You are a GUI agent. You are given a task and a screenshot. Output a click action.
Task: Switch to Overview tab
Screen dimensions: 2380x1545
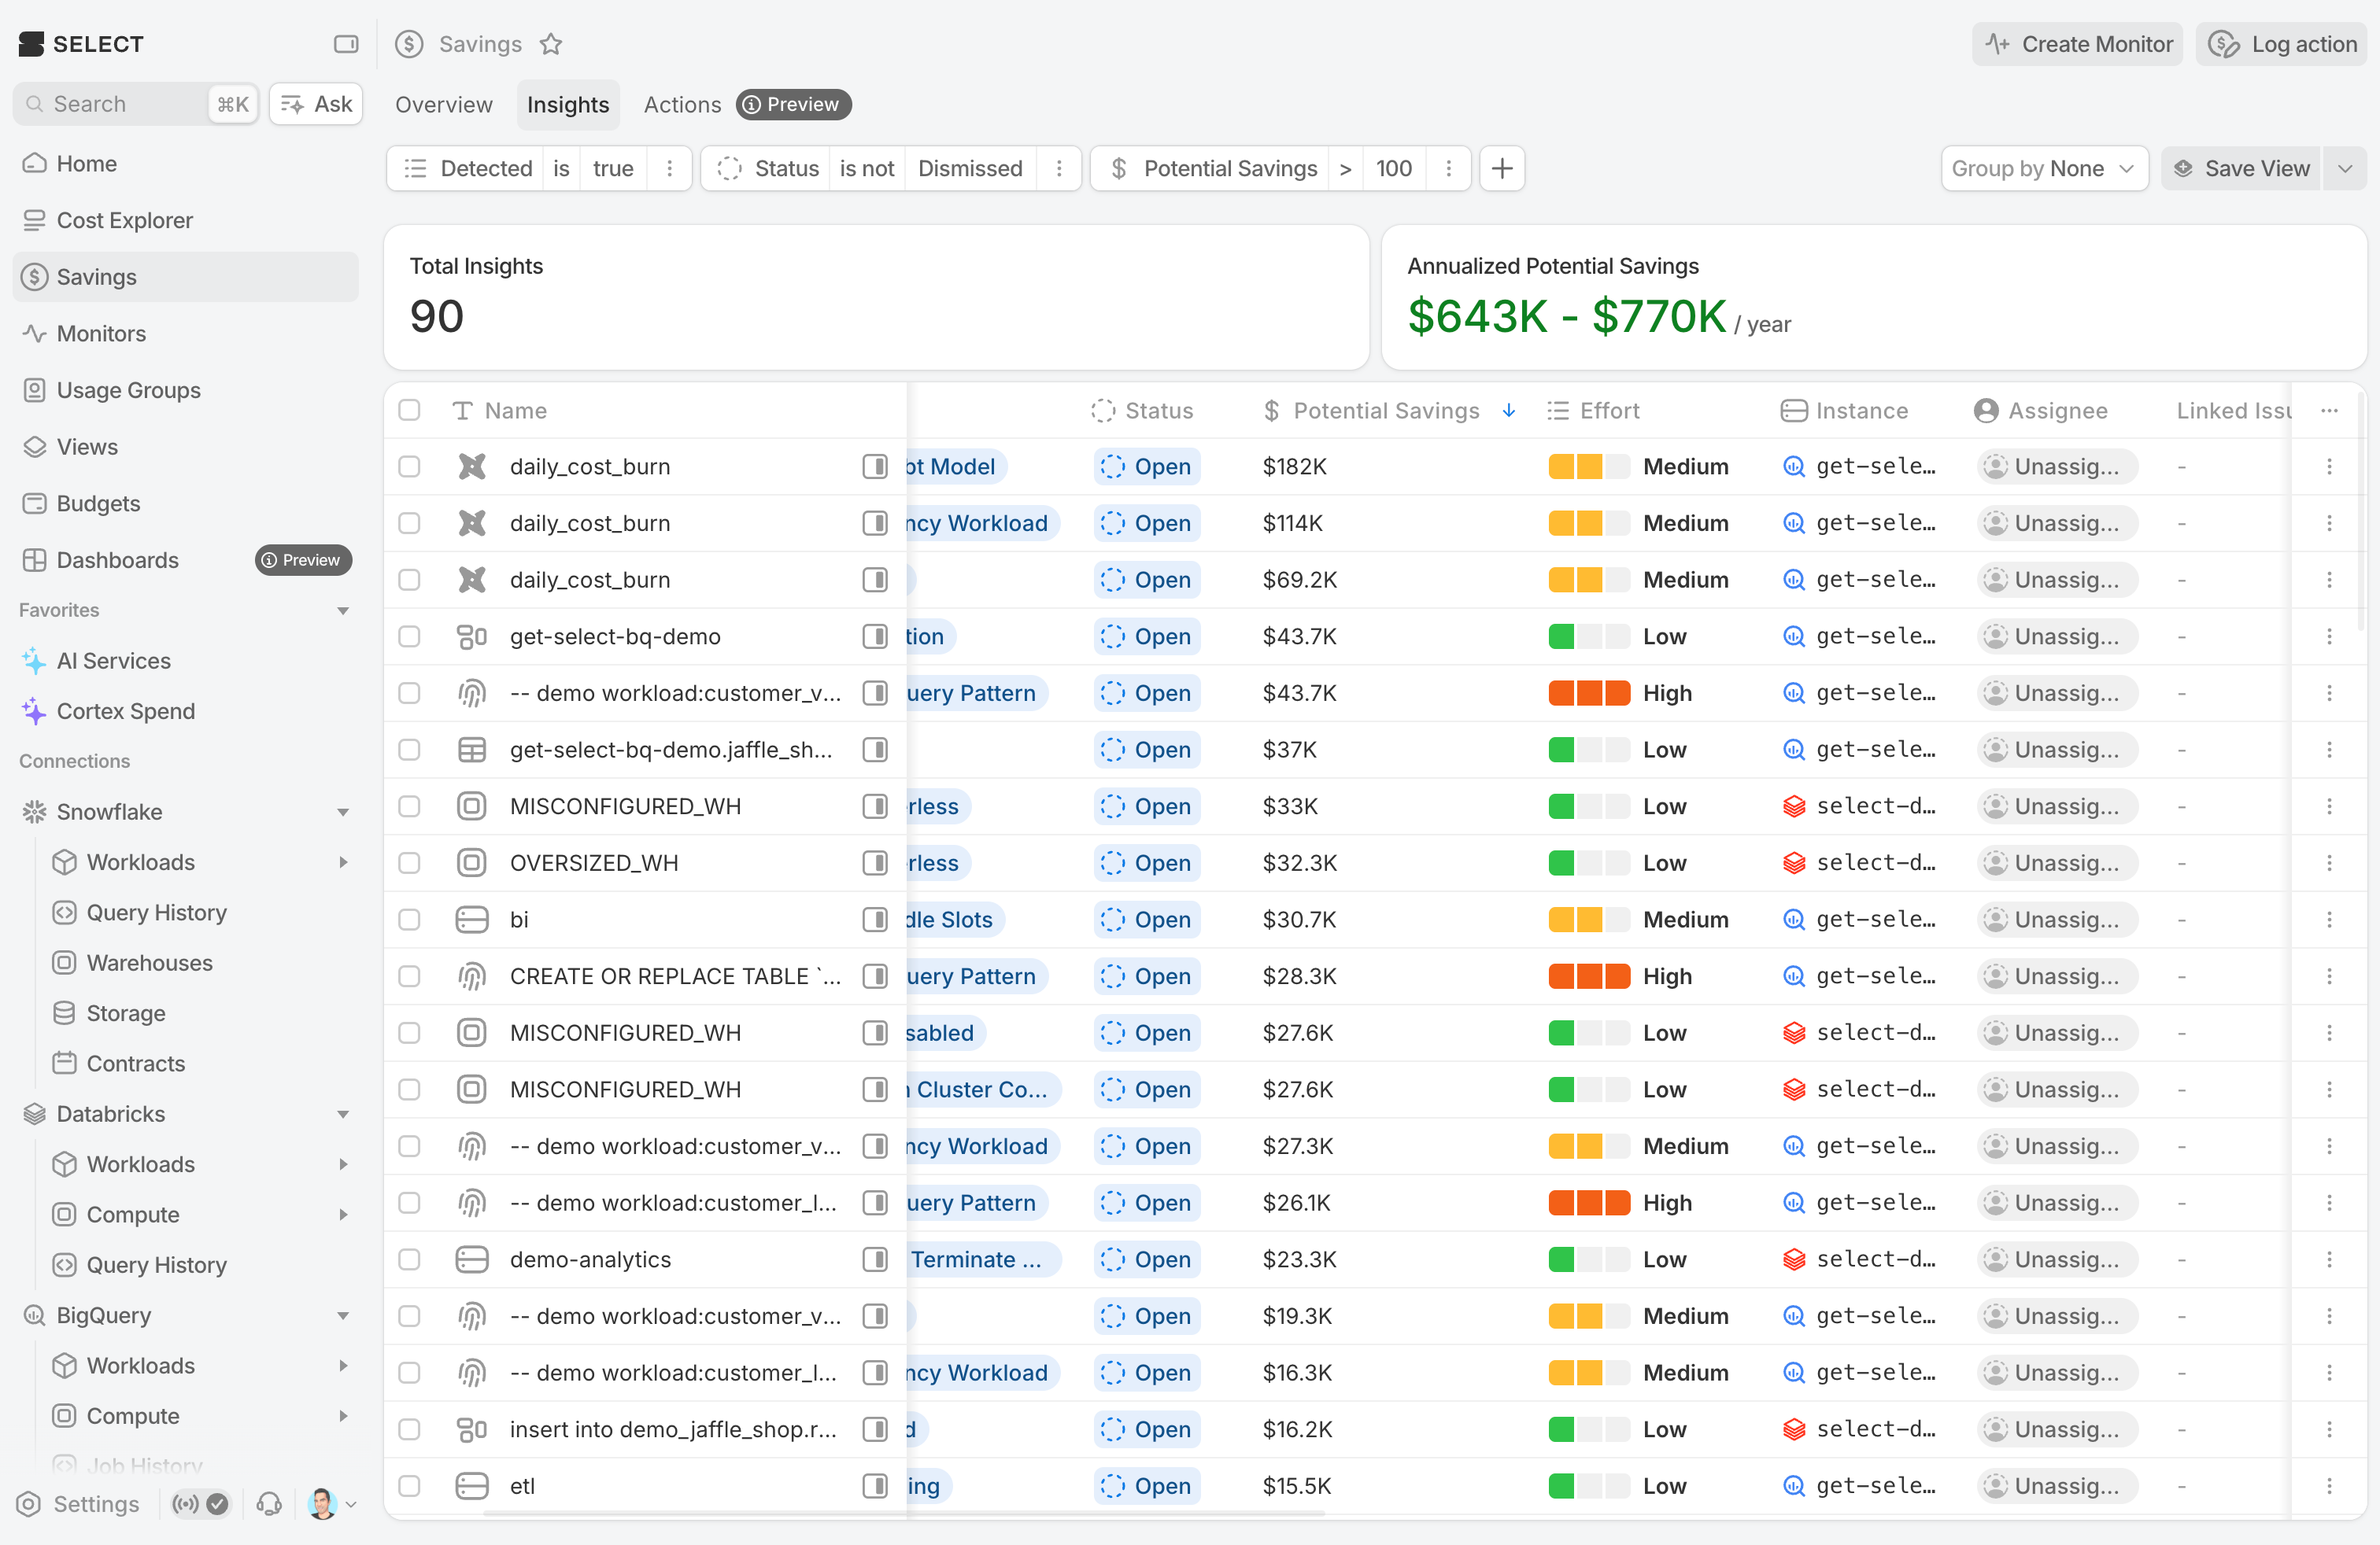(x=443, y=104)
